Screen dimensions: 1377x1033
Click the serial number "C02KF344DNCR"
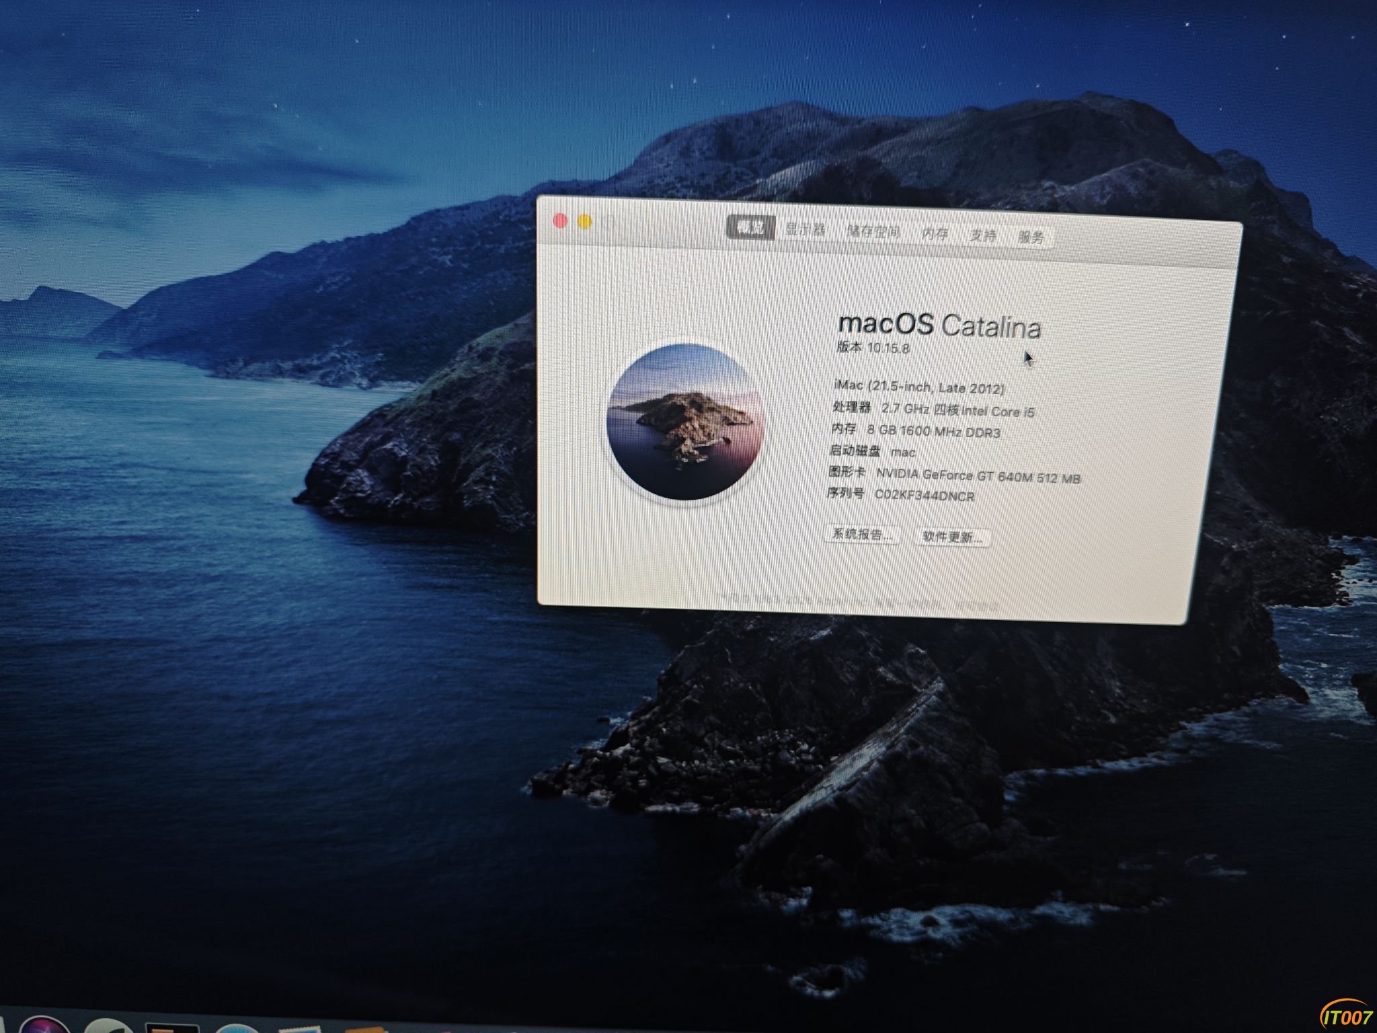(924, 495)
